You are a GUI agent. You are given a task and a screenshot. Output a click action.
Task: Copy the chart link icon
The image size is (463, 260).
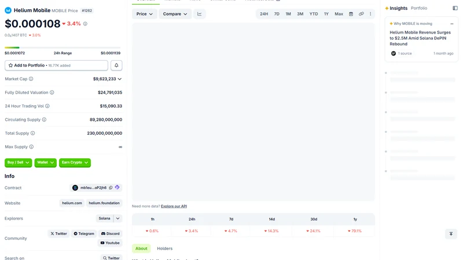click(361, 14)
